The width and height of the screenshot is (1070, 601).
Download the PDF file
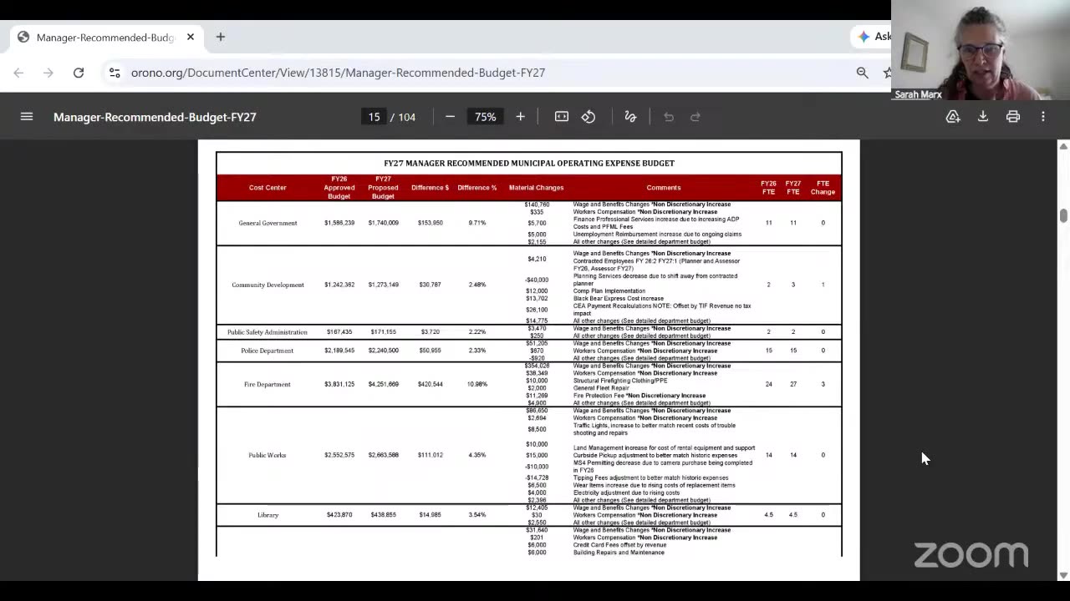(x=983, y=117)
